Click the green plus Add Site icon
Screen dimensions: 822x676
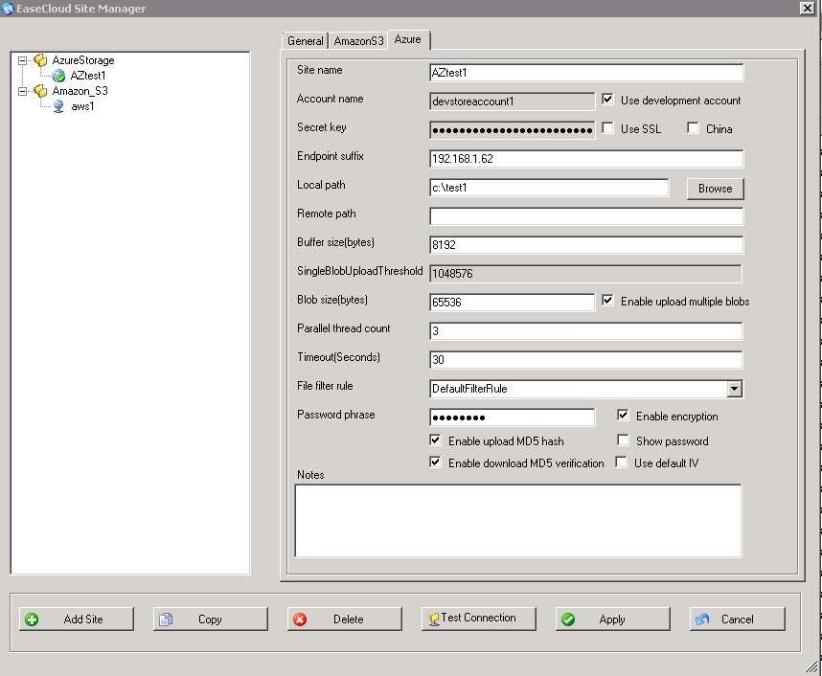click(32, 620)
